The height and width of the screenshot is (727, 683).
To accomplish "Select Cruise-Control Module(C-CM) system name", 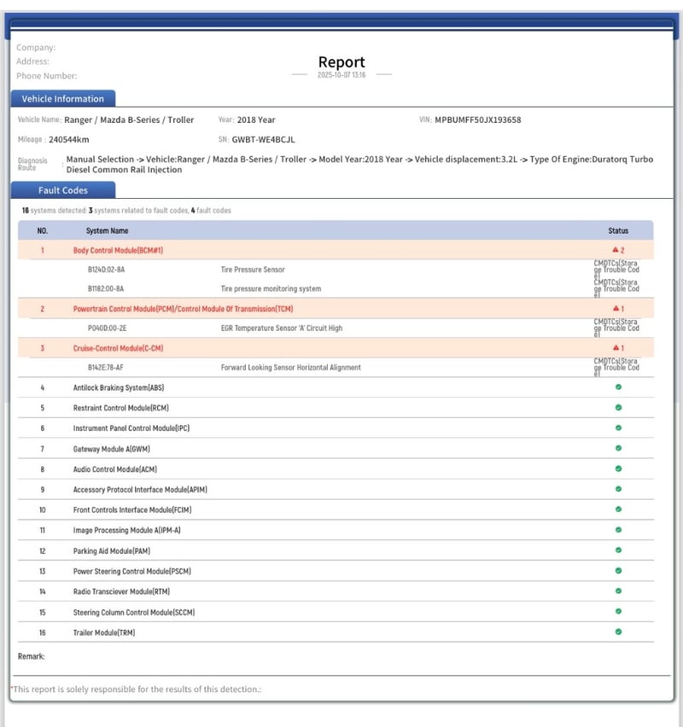I will tap(118, 348).
